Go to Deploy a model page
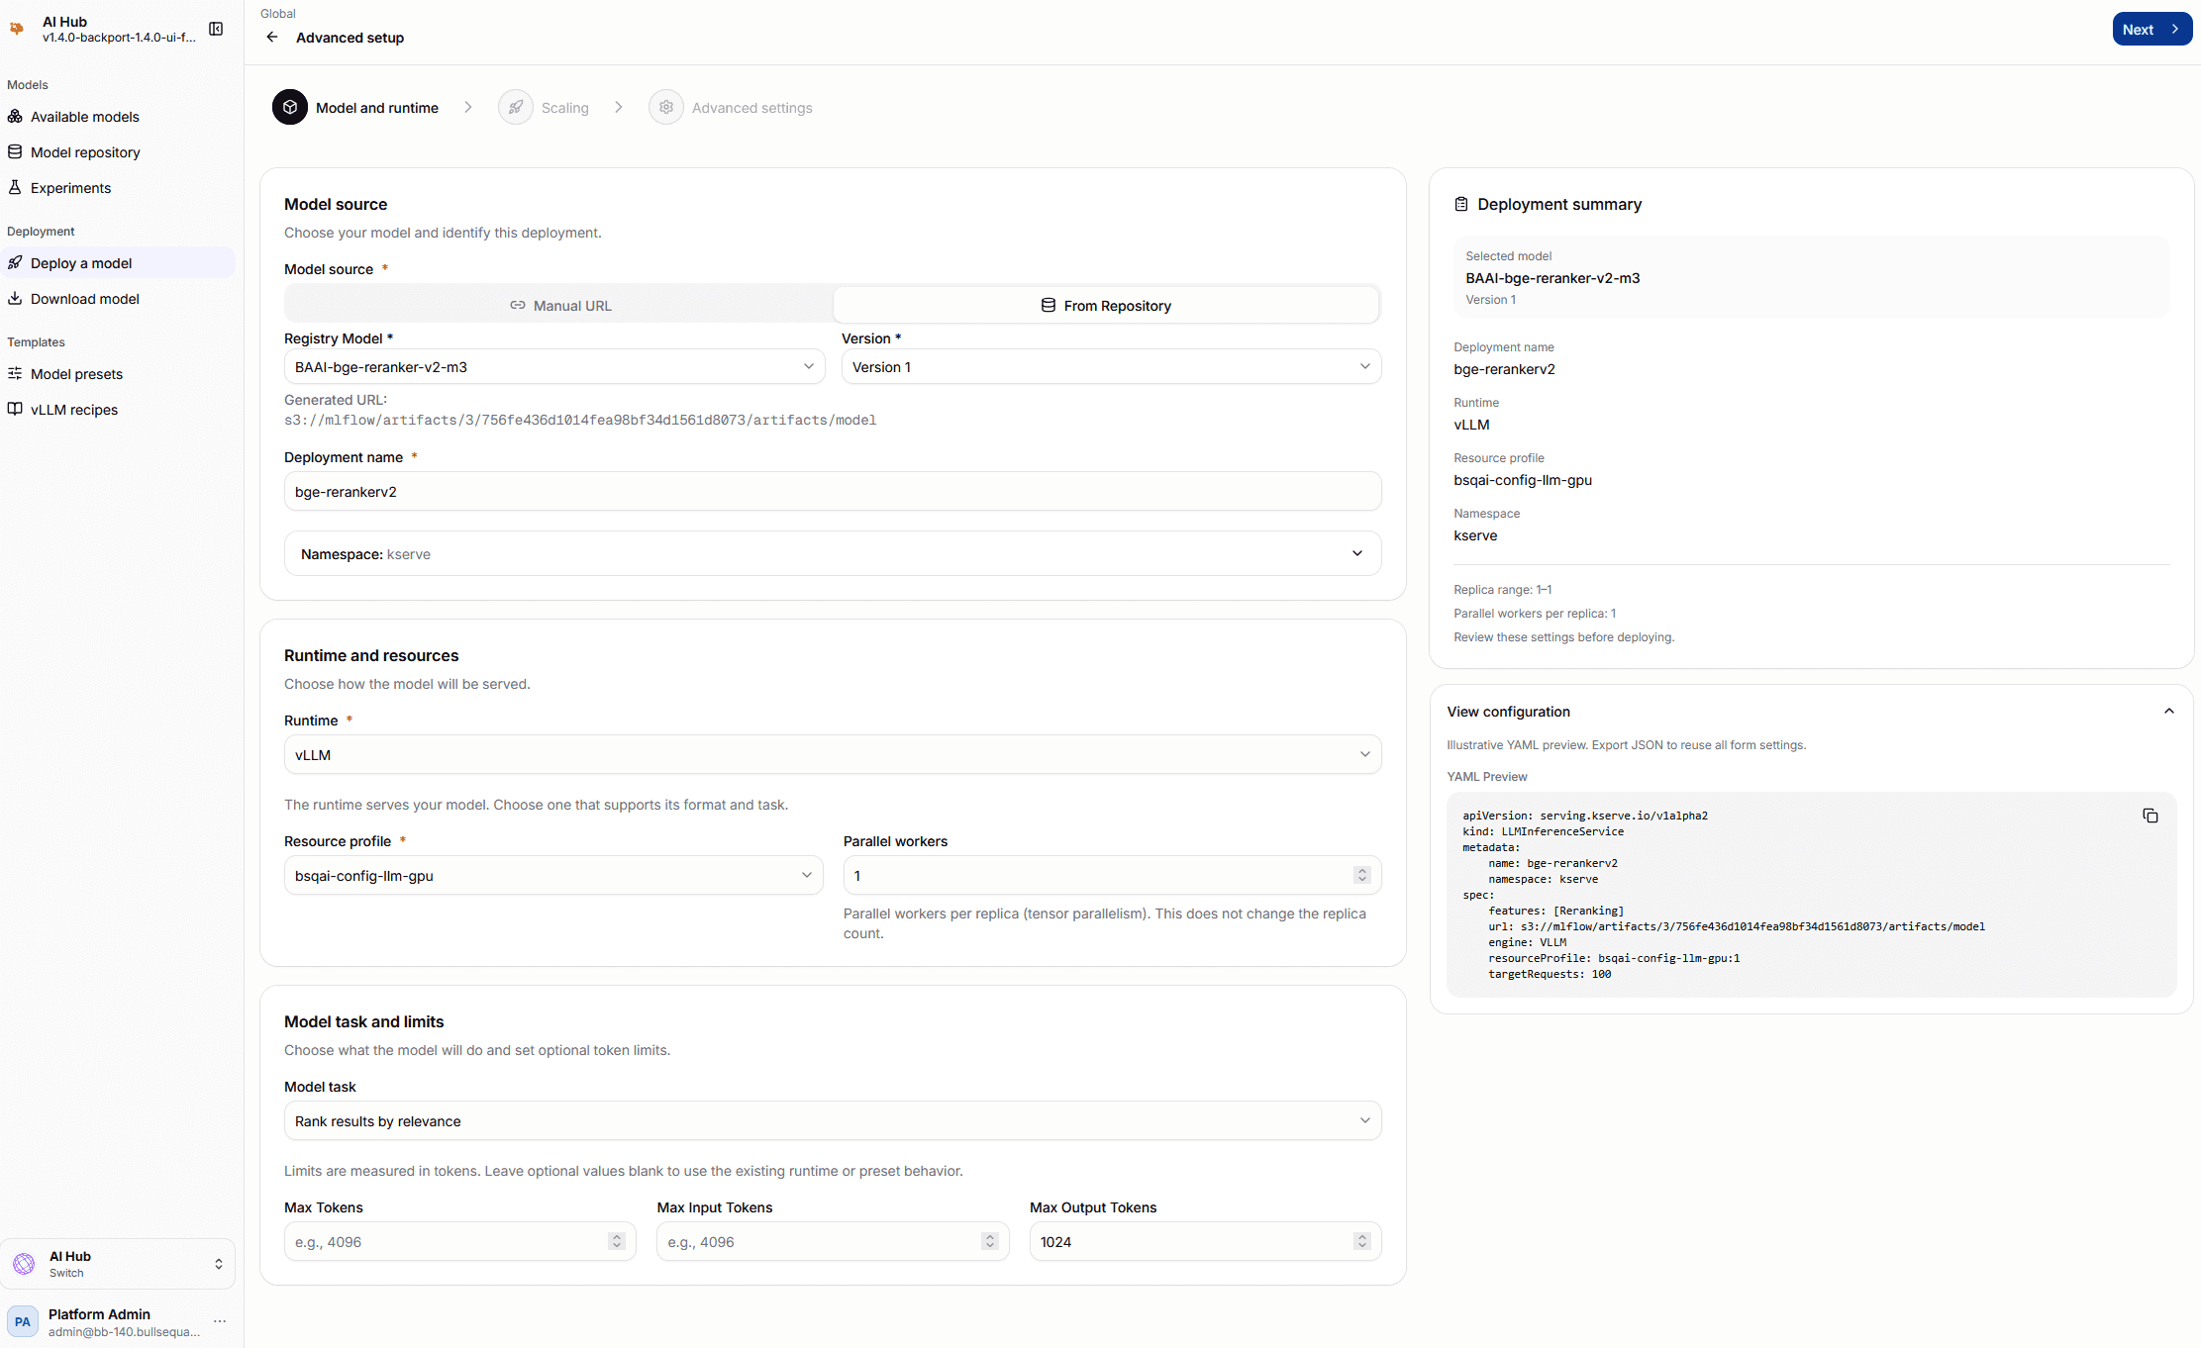The width and height of the screenshot is (2201, 1348). tap(118, 262)
